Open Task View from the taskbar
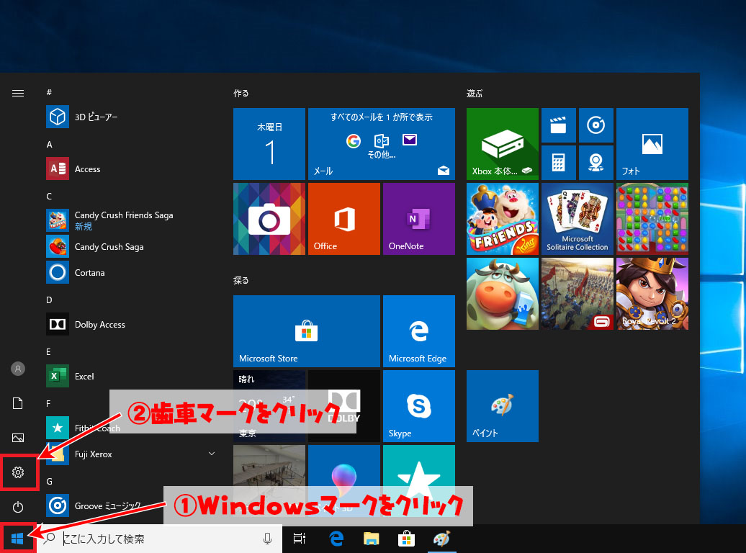746x553 pixels. coord(300,539)
